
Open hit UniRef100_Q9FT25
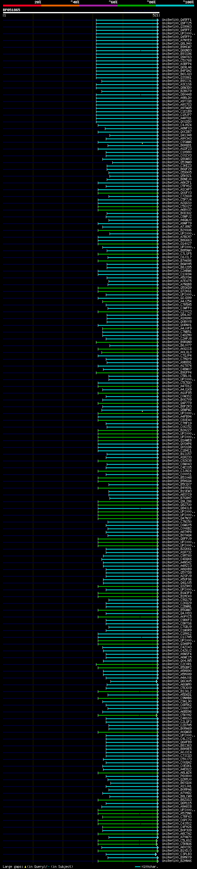(x=176, y=23)
